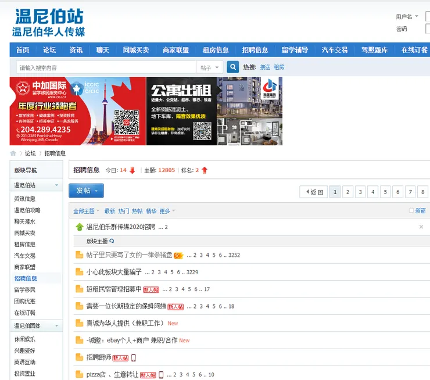Image resolution: width=430 pixels, height=380 pixels.
Task: Click 新人帖 badge beside pizza店、生意转让
Action: click(148, 375)
